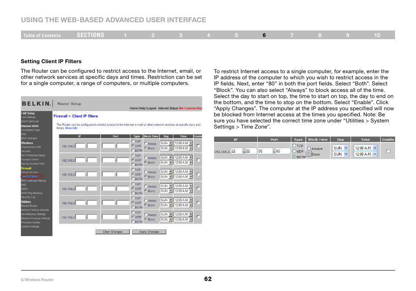
Task: Open the DMZ sidebar link
Action: pyautogui.click(x=24, y=185)
